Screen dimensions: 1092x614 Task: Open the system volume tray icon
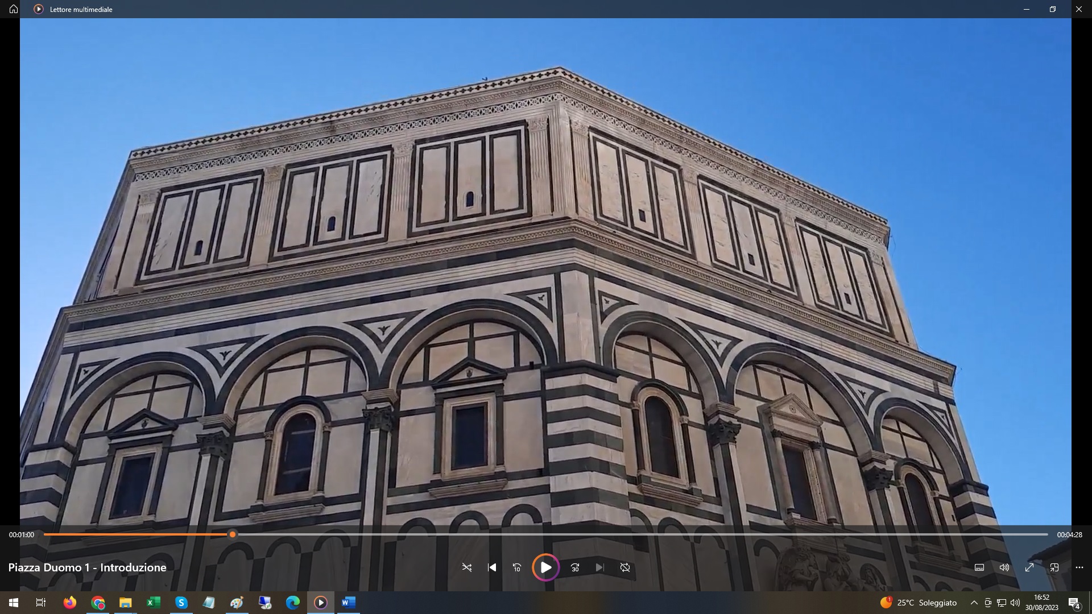point(1015,603)
